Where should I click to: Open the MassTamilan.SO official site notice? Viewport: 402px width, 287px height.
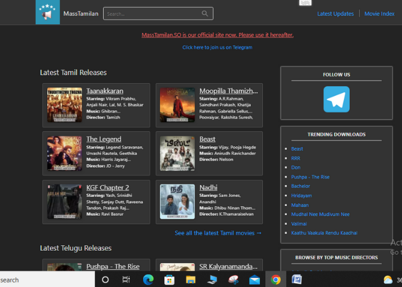click(218, 35)
